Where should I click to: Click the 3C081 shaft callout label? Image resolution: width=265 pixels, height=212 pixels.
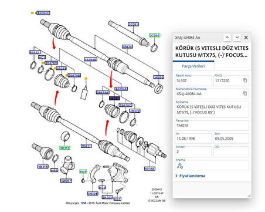(x=133, y=24)
